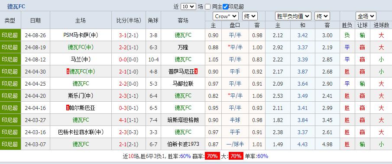Image resolution: width=392 pixels, height=164 pixels.
Task: Click the 比分(半场) column header
Action: (x=129, y=20)
